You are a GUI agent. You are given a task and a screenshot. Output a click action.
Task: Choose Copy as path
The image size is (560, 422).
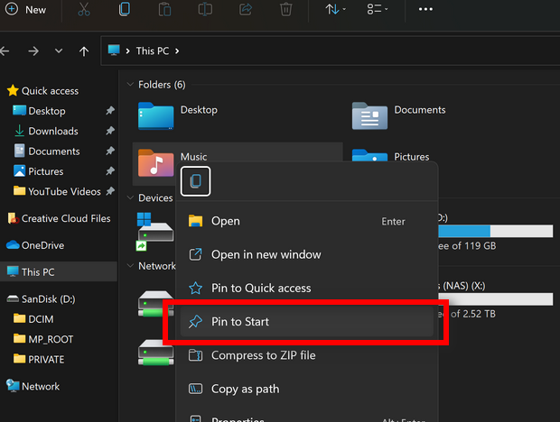click(x=307, y=389)
